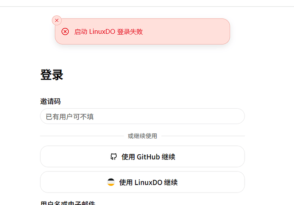Click the GitHub octocat icon
The width and height of the screenshot is (294, 205).
point(113,156)
